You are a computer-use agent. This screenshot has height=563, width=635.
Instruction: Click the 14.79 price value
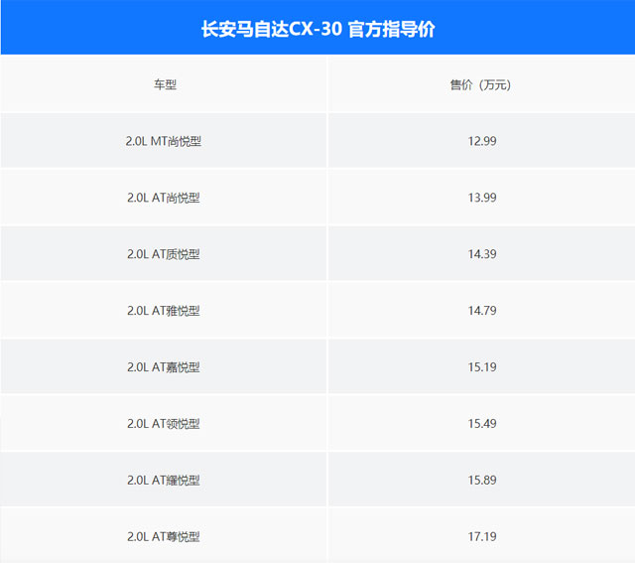pyautogui.click(x=482, y=311)
